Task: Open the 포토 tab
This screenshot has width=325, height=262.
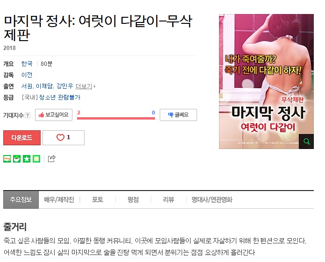Action: pyautogui.click(x=98, y=199)
